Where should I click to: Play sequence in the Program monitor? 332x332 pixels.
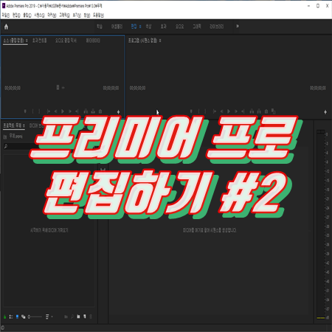tap(229, 111)
